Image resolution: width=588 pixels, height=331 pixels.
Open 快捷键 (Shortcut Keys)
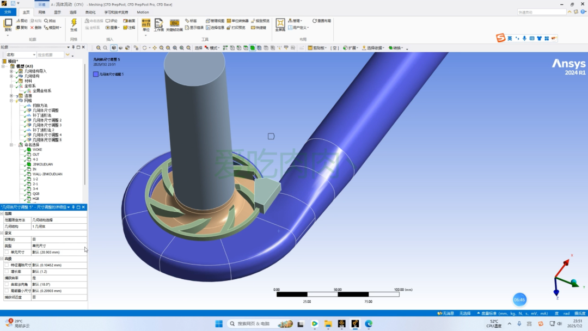pos(259,28)
